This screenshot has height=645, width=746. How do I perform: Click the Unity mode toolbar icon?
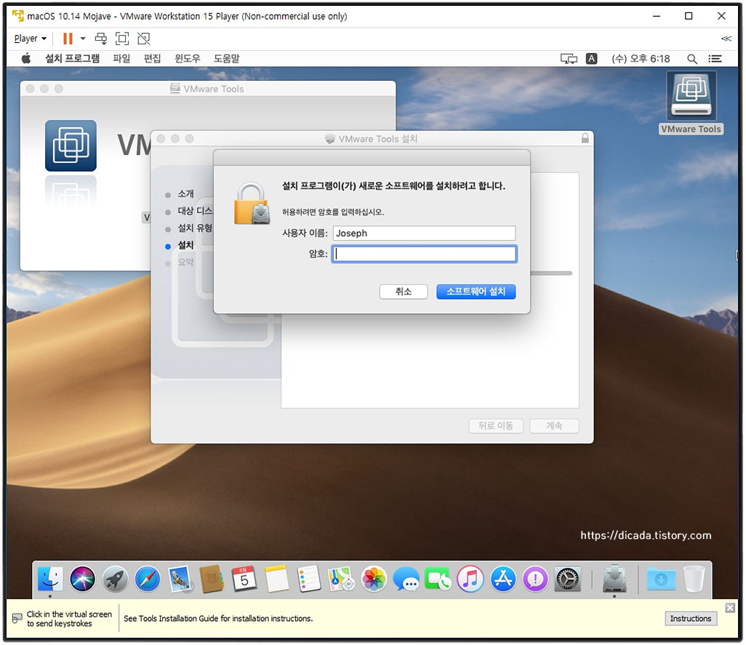coord(144,39)
